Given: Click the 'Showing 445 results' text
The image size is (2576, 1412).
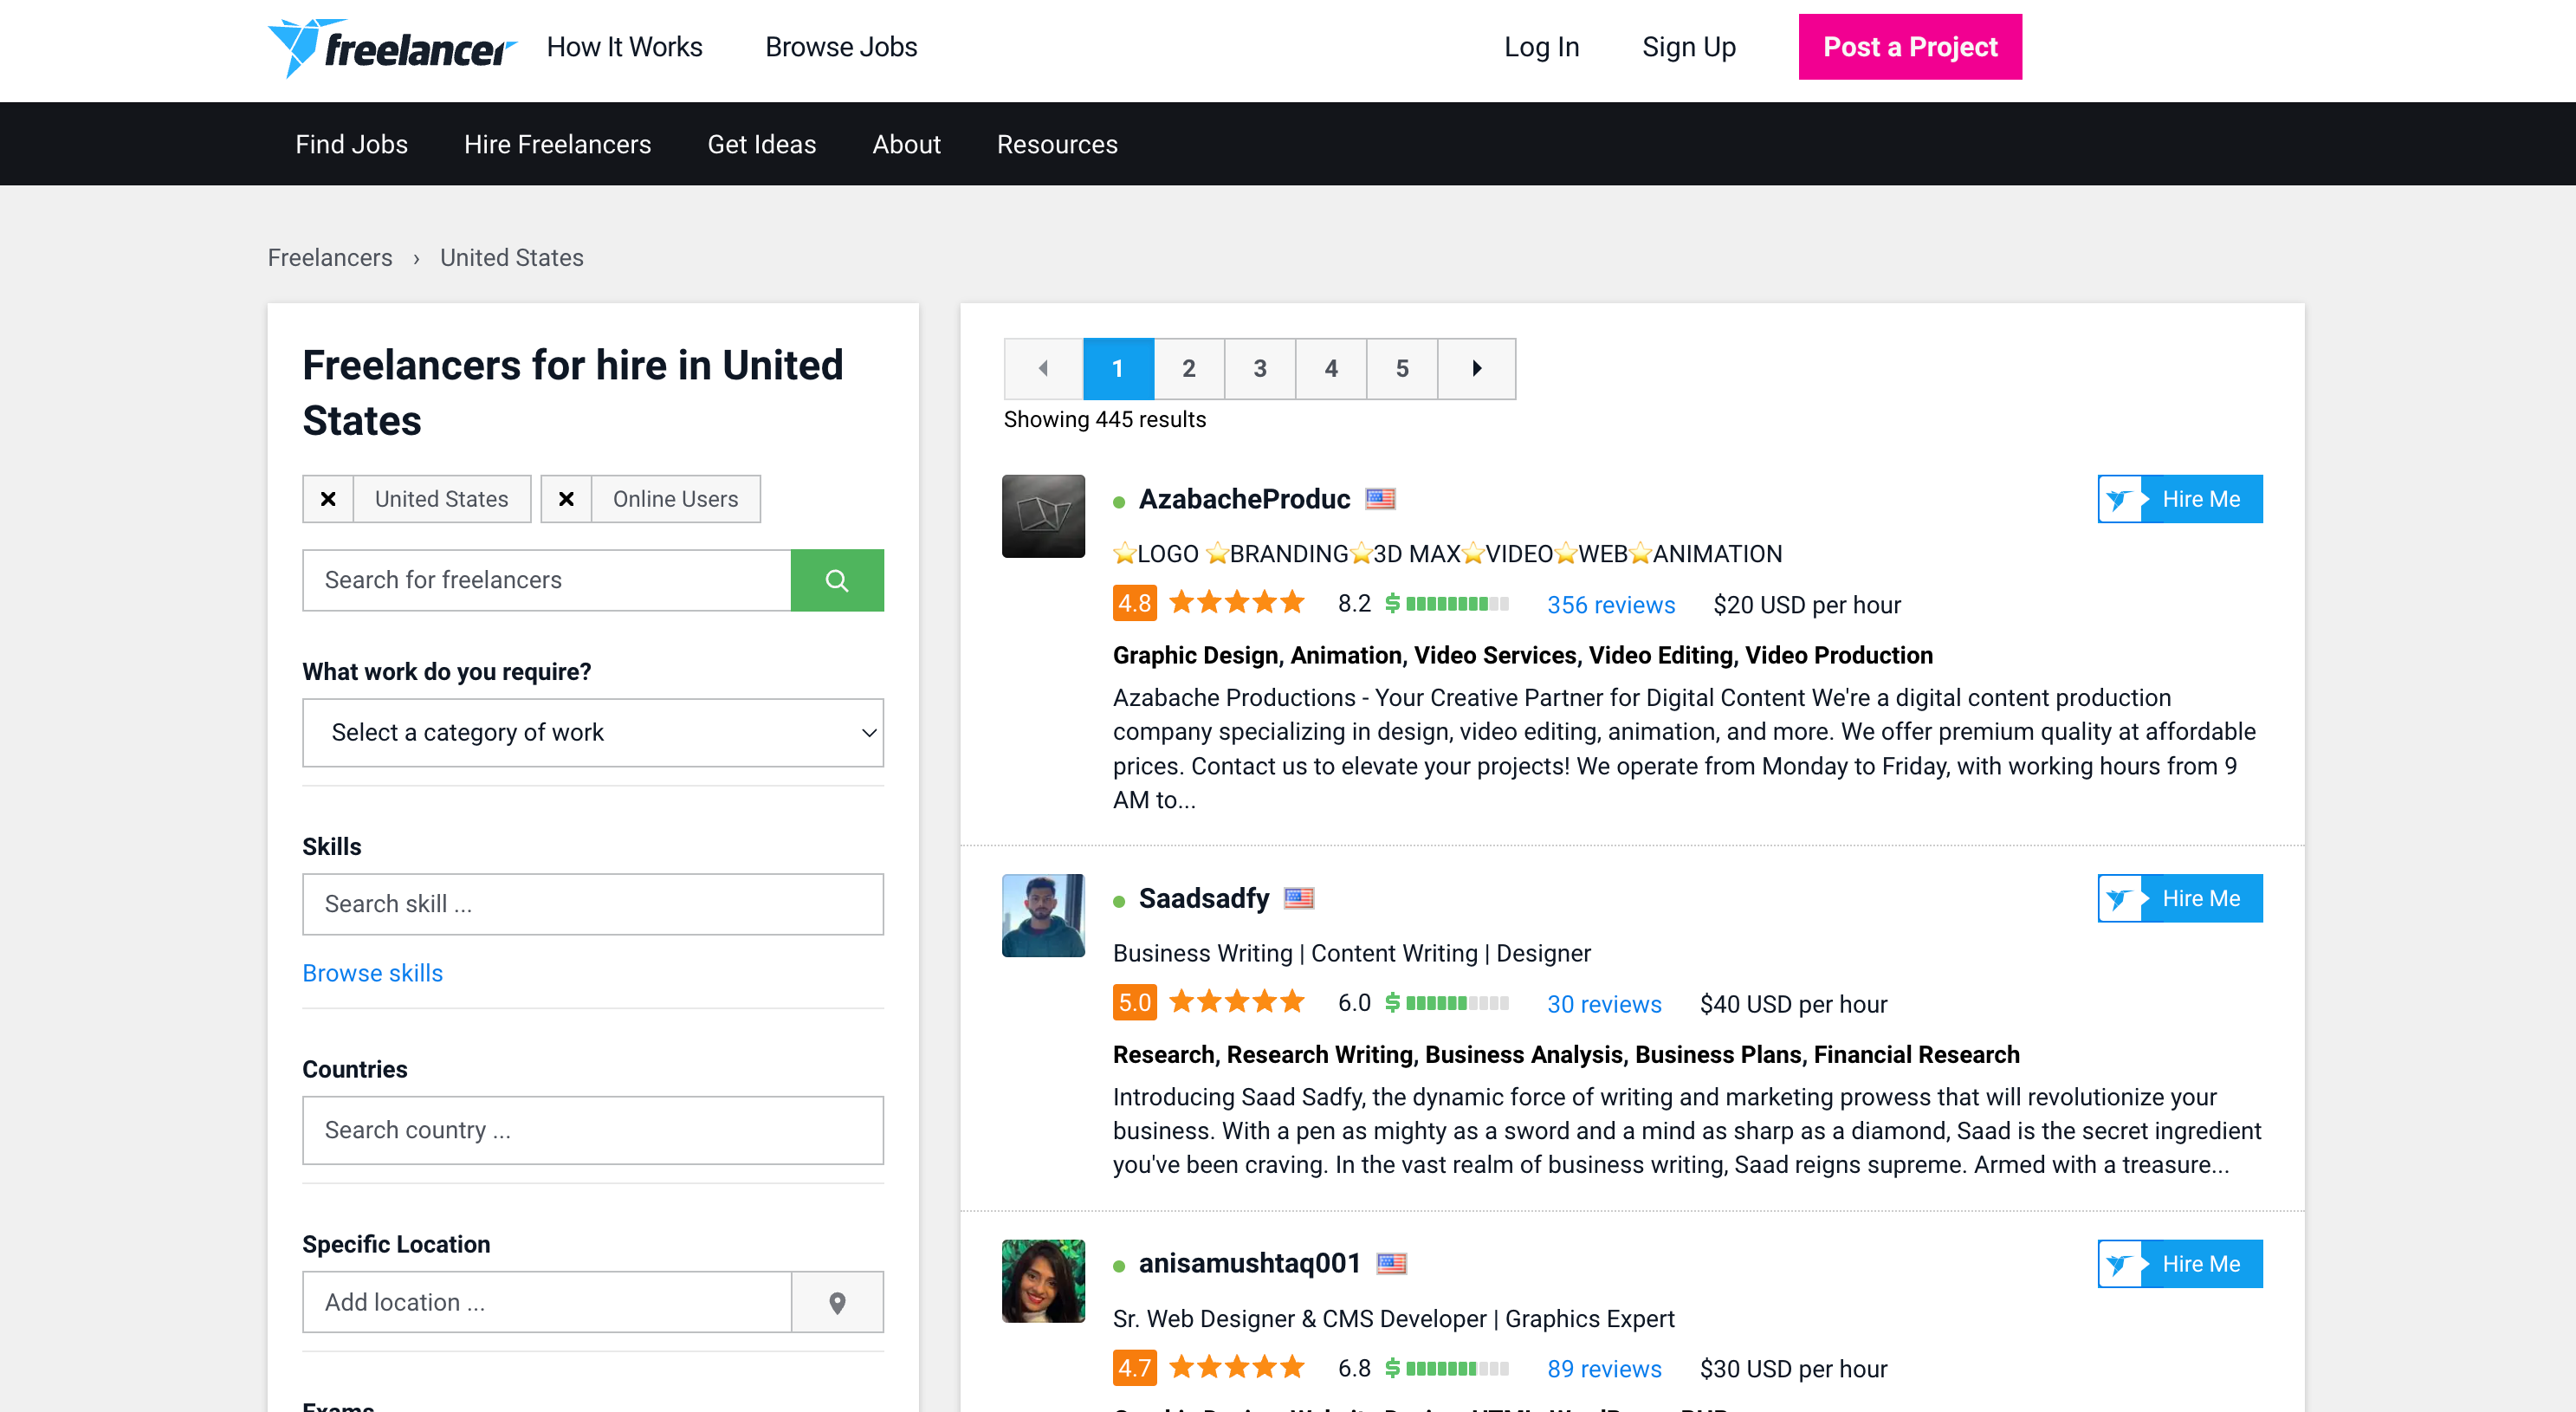Looking at the screenshot, I should (1105, 420).
